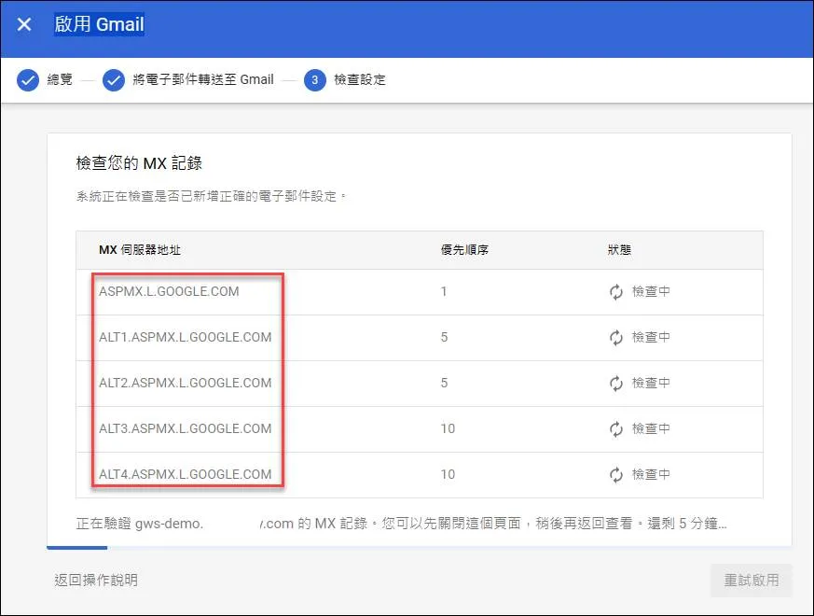The height and width of the screenshot is (616, 814).
Task: Click the MX 伺服器地址 column header
Action: [x=140, y=250]
